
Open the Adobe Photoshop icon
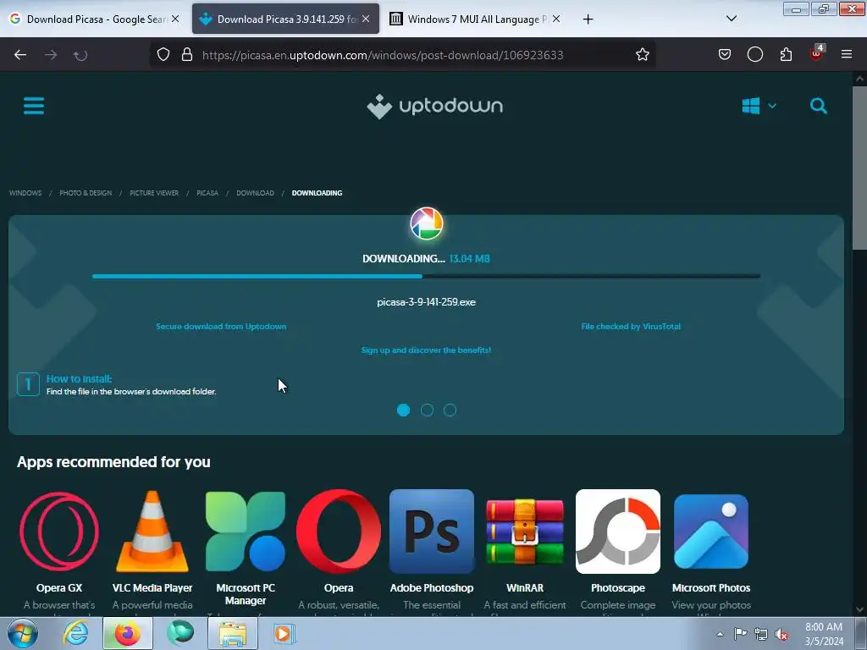(432, 532)
